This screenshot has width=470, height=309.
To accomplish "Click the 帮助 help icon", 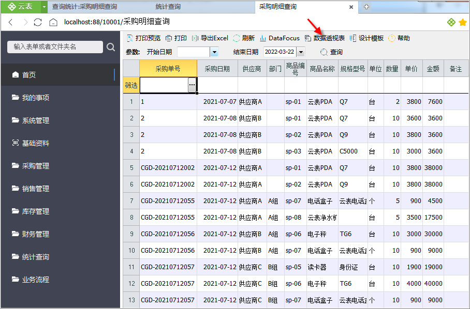I will [392, 38].
